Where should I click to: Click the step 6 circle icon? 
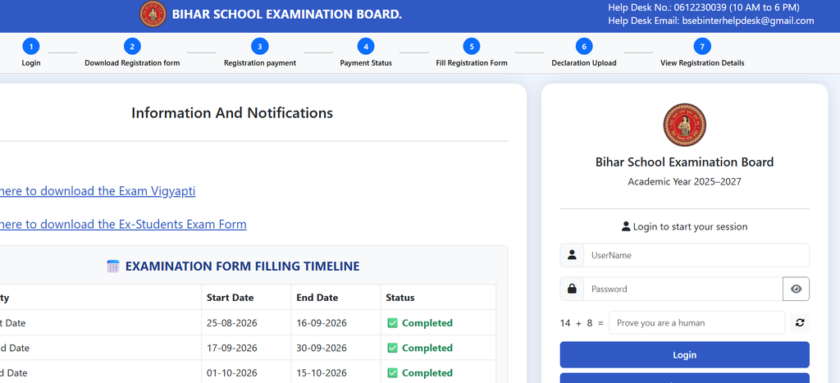point(584,47)
